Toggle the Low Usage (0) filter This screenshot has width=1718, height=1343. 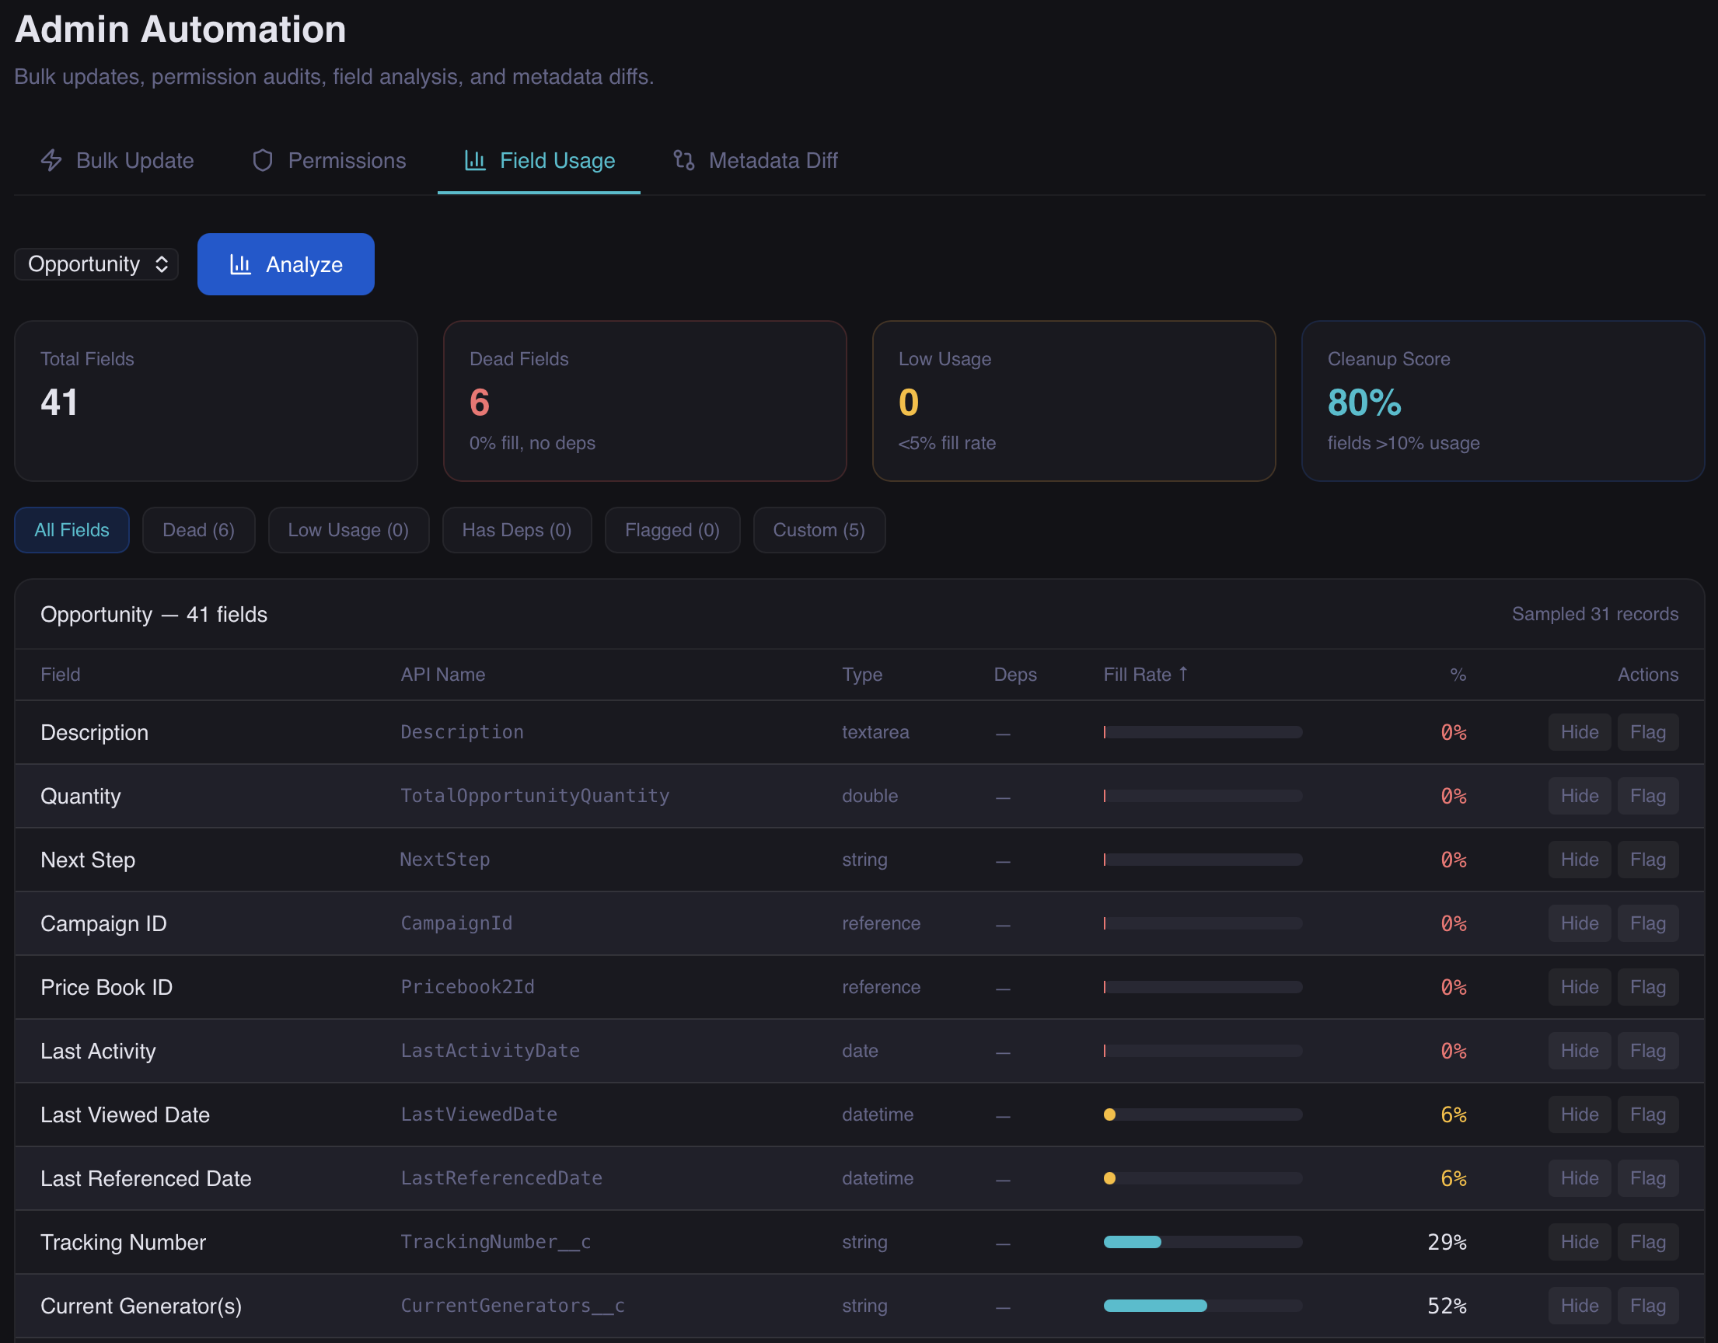347,530
